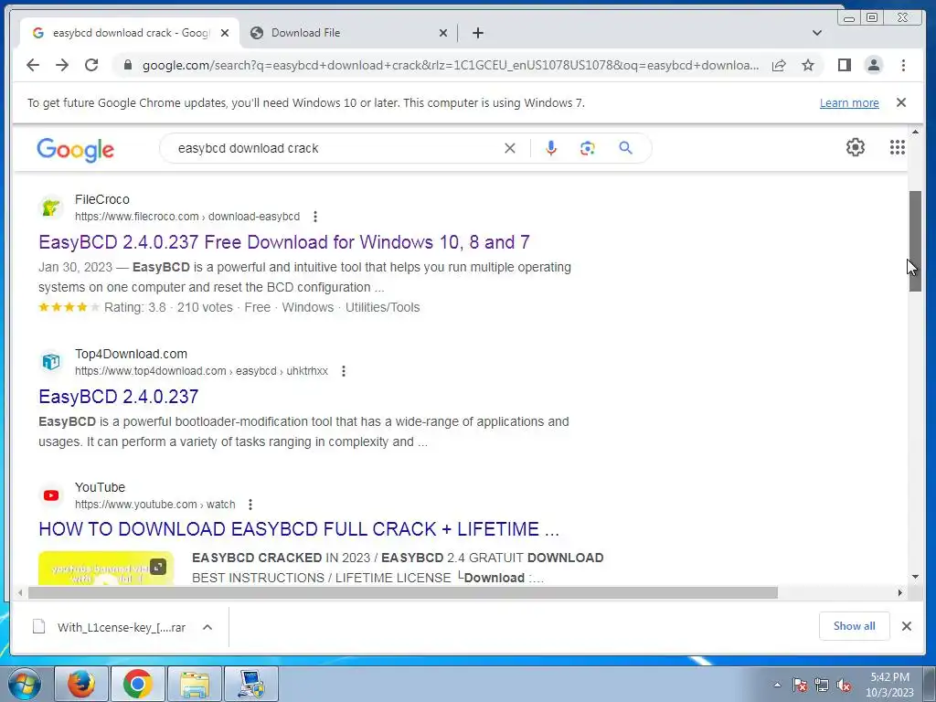Open Google apps grid
Screen dimensions: 936x702
tap(898, 147)
